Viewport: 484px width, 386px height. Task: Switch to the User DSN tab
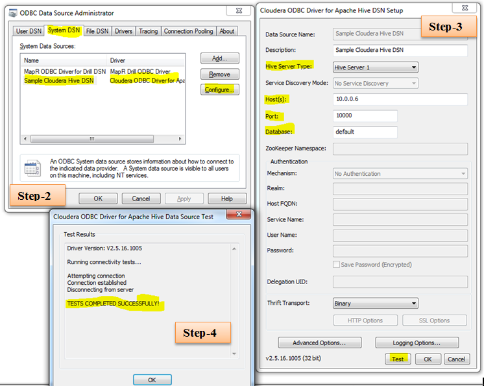[x=29, y=31]
